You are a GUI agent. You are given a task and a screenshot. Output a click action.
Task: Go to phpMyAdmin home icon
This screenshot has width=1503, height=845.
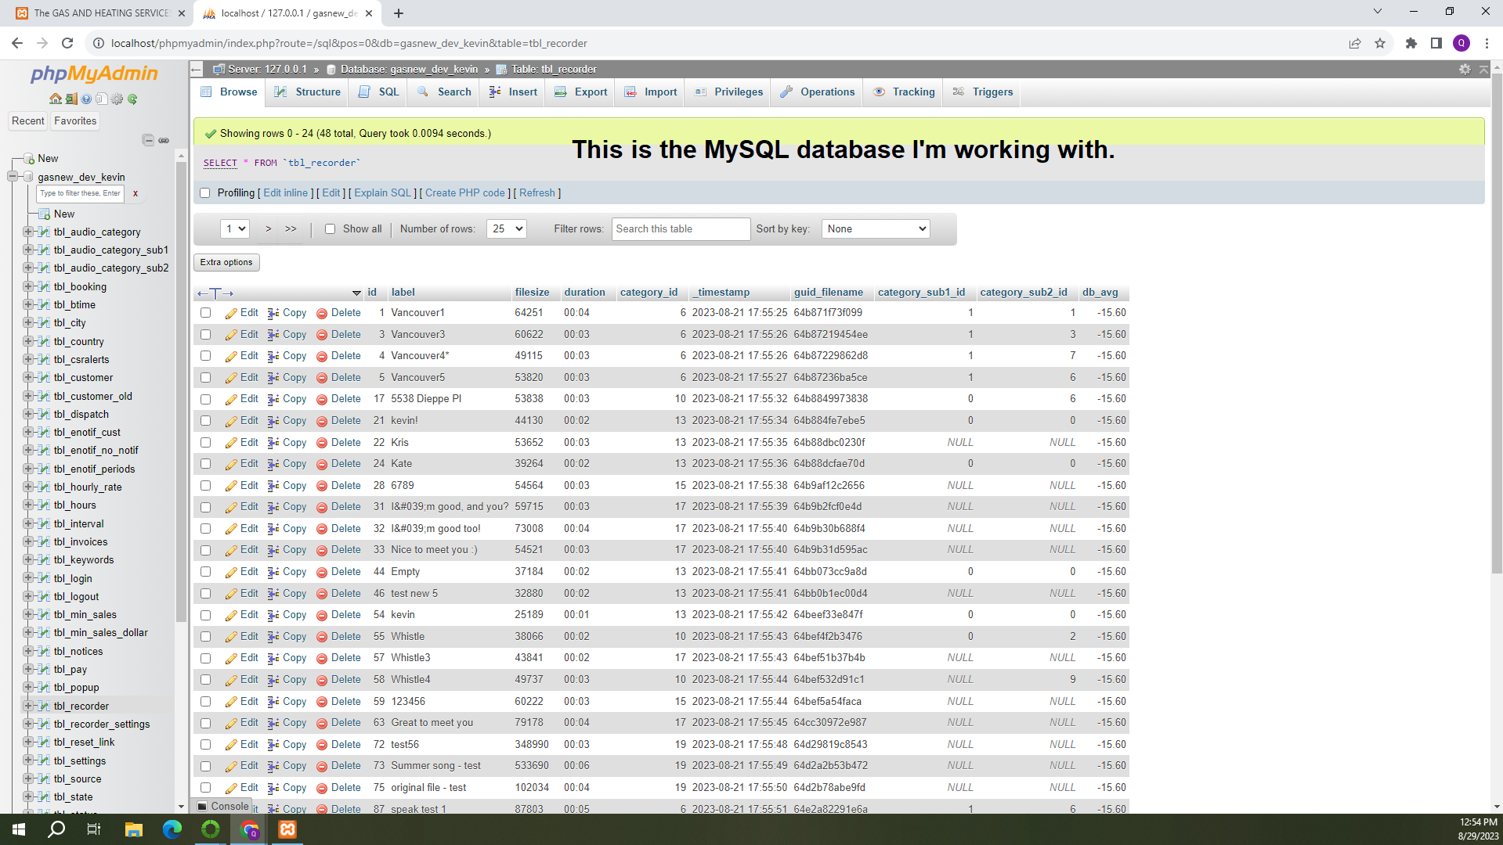coord(56,99)
